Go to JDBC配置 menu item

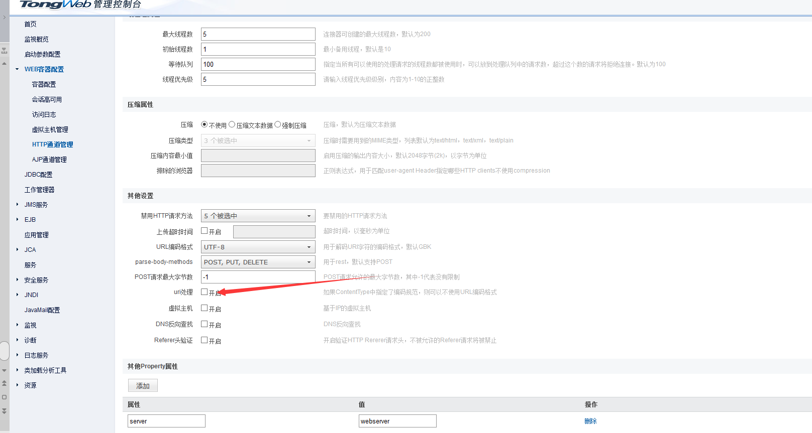(38, 175)
